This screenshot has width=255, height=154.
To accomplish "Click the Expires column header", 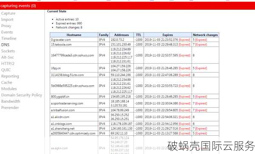I will tap(168, 35).
